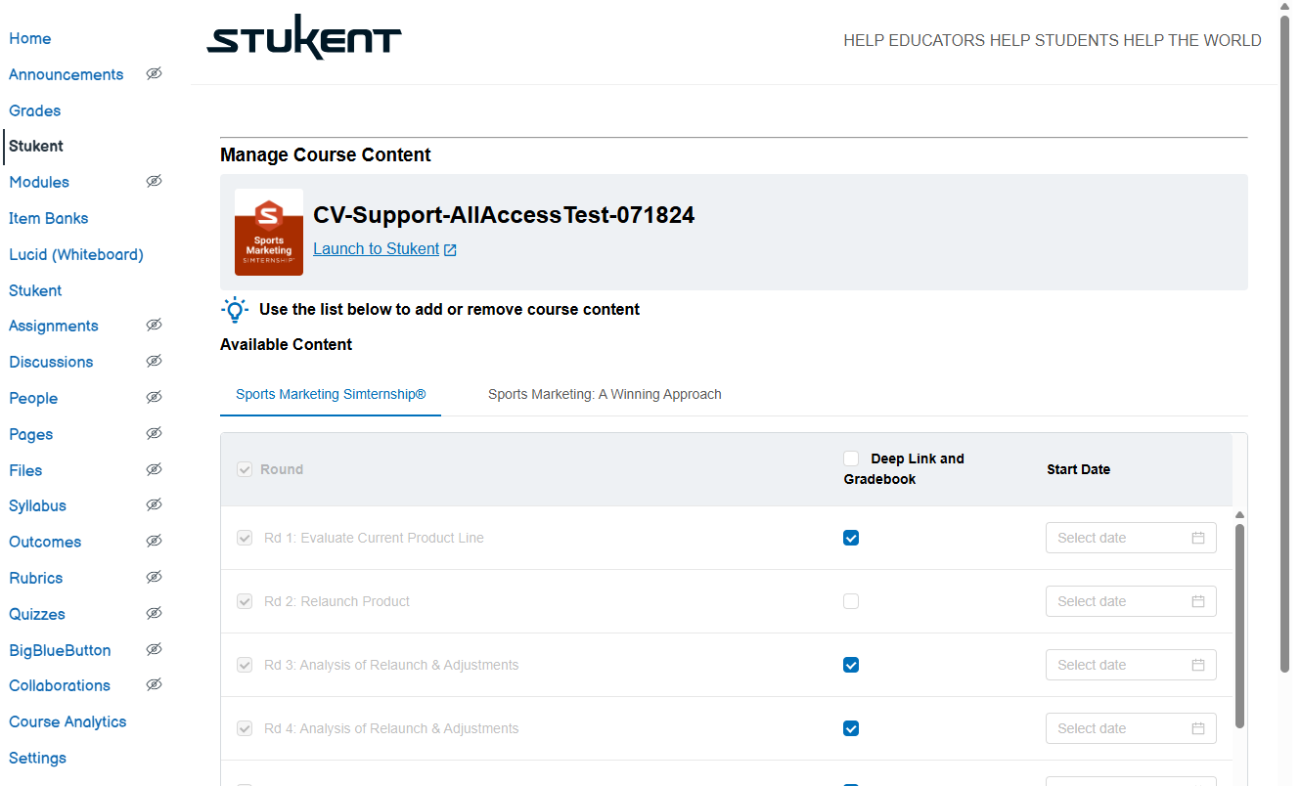
Task: Click course title CV-Support-AllAccessTest-071824
Action: pos(504,215)
